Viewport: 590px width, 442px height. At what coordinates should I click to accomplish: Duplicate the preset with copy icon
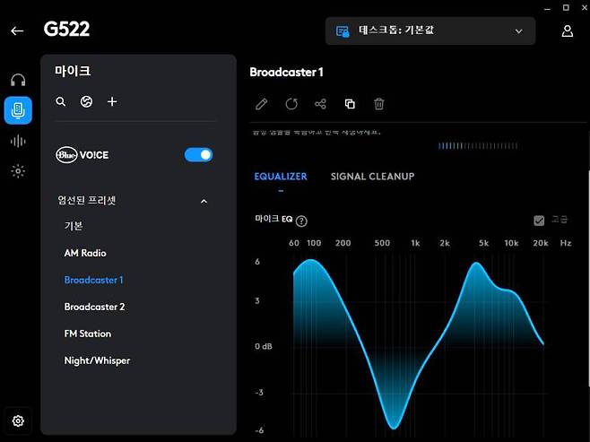click(350, 104)
